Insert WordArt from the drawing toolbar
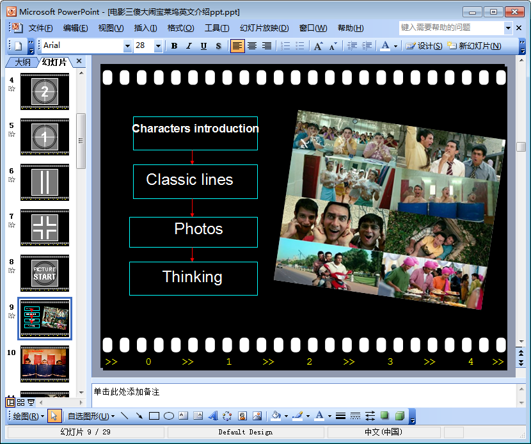The width and height of the screenshot is (531, 444). (x=213, y=416)
